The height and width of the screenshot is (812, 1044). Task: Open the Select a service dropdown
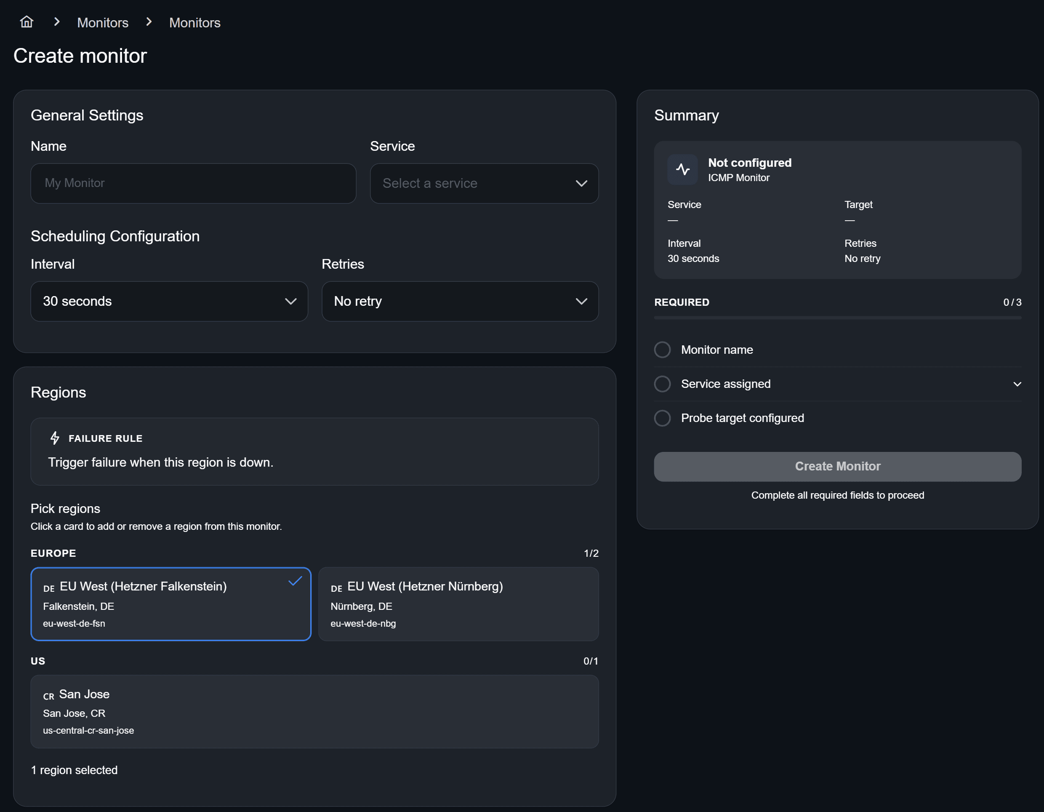pos(484,184)
